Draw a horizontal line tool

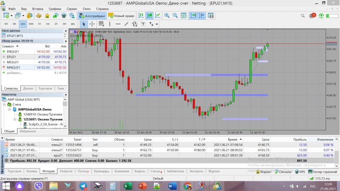pos(118,24)
